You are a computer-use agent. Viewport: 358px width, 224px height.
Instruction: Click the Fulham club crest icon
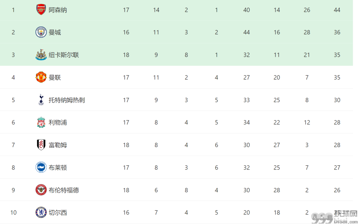coord(41,145)
